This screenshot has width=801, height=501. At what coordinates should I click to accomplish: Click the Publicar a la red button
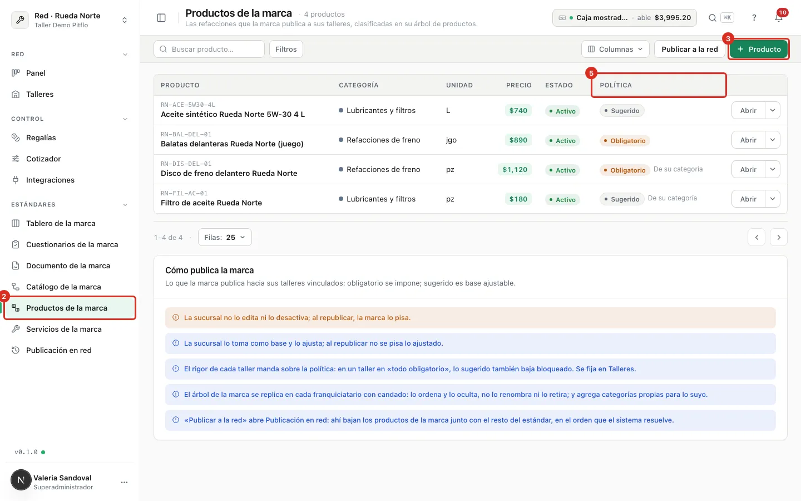(690, 49)
